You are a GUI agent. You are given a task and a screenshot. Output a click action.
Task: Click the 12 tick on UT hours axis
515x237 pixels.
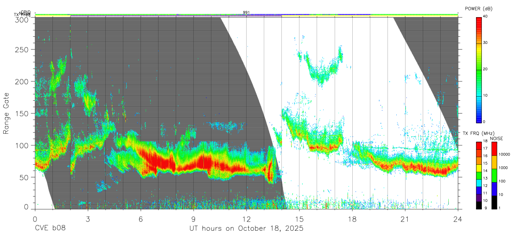point(247,219)
